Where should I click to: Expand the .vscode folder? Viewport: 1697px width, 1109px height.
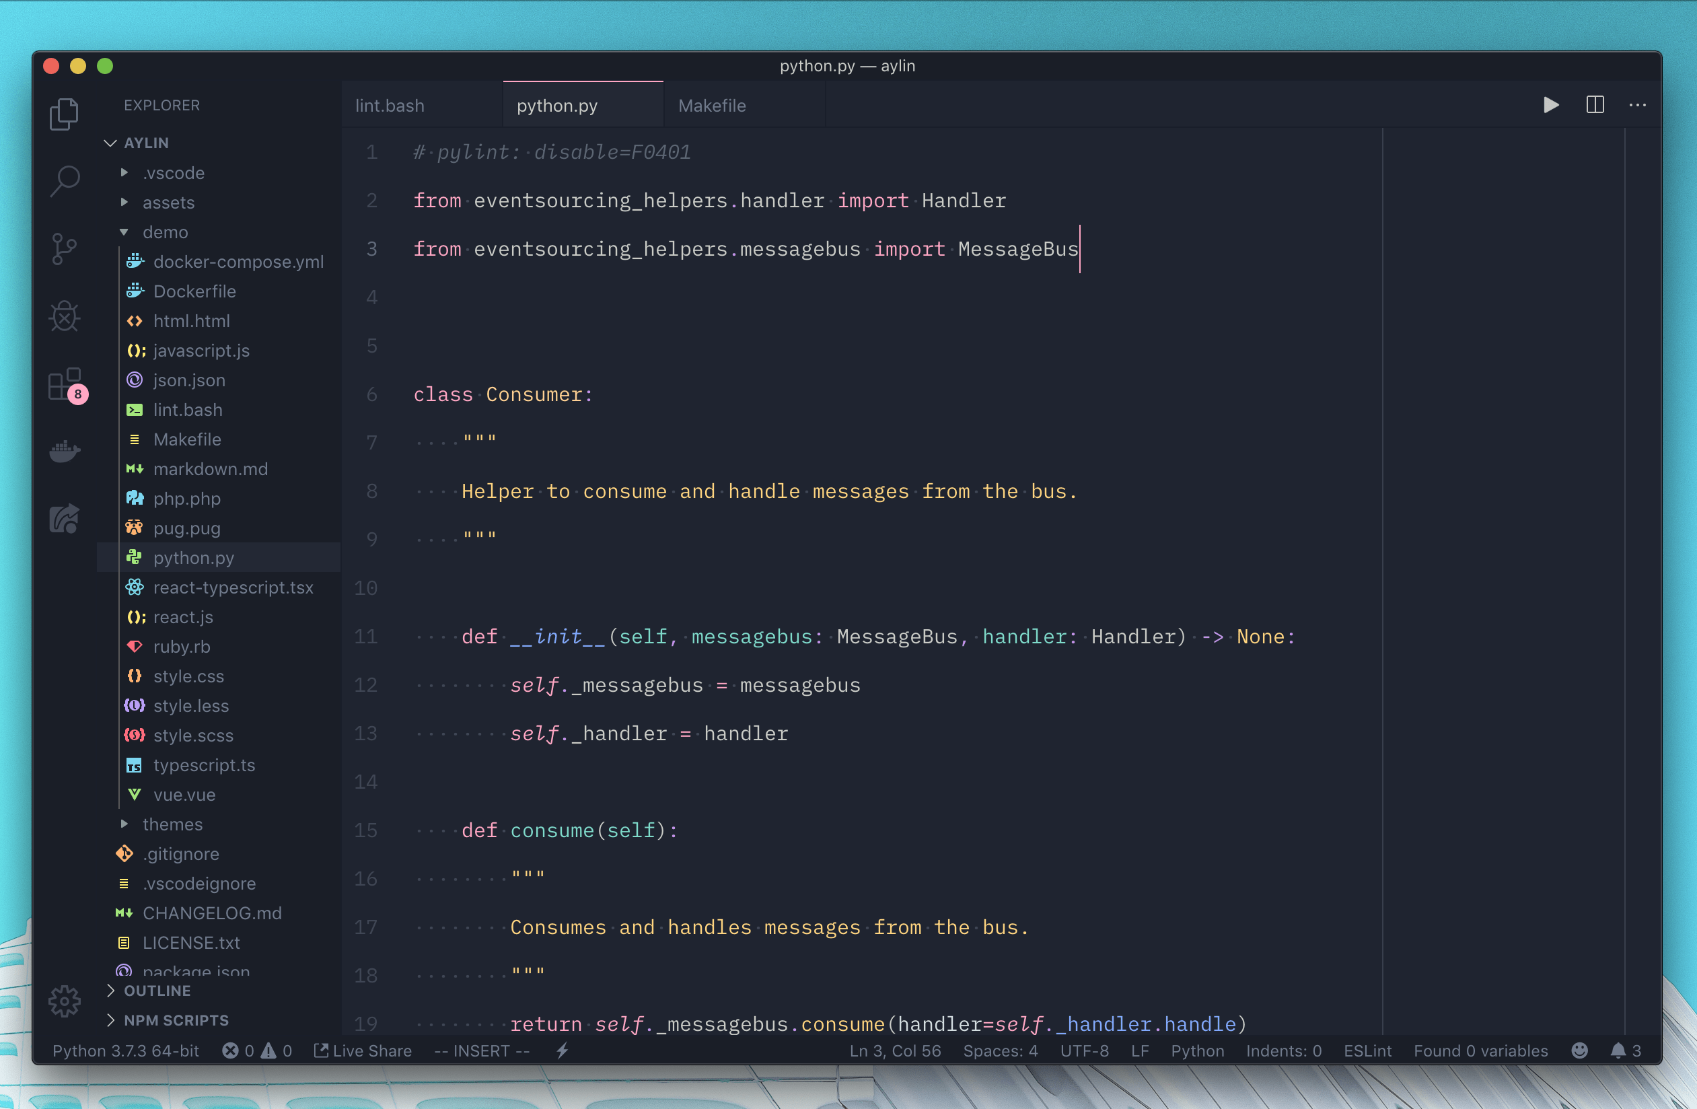(x=173, y=174)
